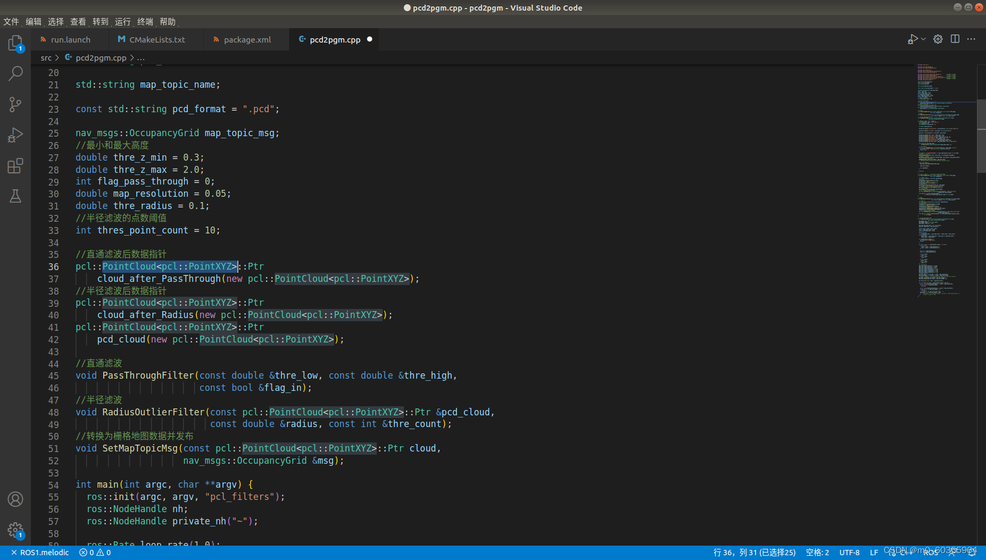Click the vertical scrollbar slider
The height and width of the screenshot is (560, 986).
[x=981, y=136]
